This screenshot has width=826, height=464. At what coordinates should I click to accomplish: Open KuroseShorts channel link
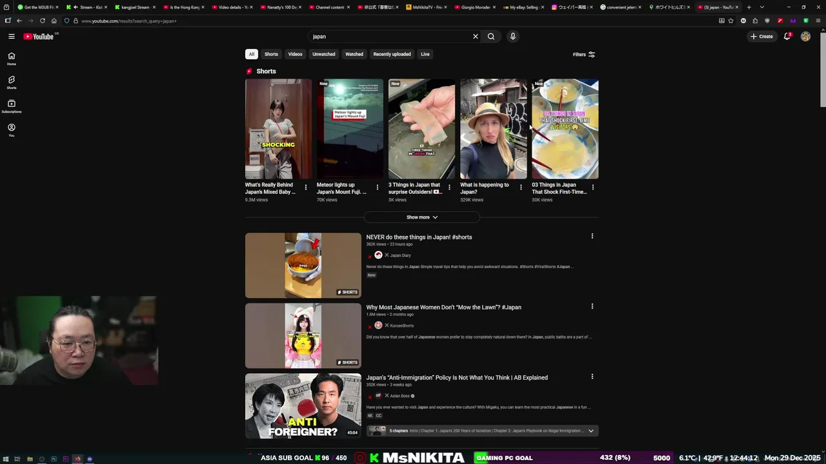pos(402,325)
